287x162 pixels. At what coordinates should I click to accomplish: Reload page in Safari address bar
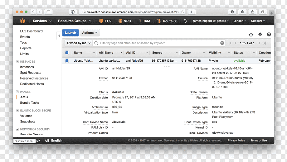[x=183, y=12]
